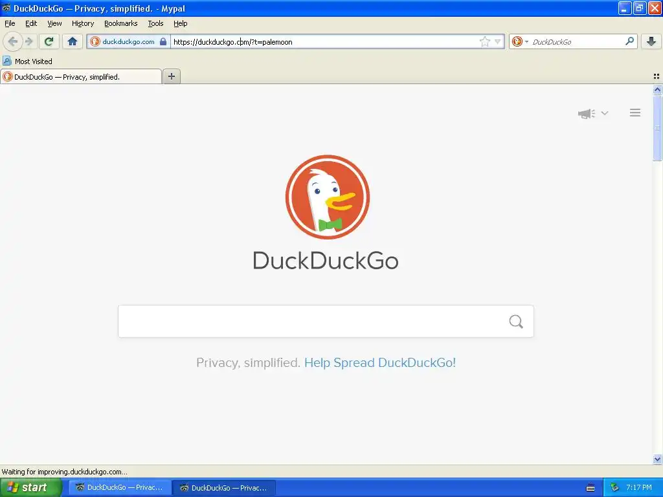663x497 pixels.
Task: Open the History menu
Action: coord(83,23)
